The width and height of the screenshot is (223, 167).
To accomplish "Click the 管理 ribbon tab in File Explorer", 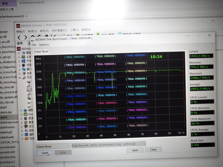I will [5, 3].
